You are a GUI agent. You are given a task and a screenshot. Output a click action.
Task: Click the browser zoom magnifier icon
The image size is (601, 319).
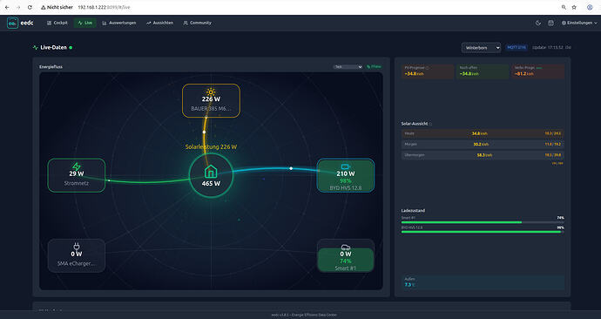click(564, 7)
